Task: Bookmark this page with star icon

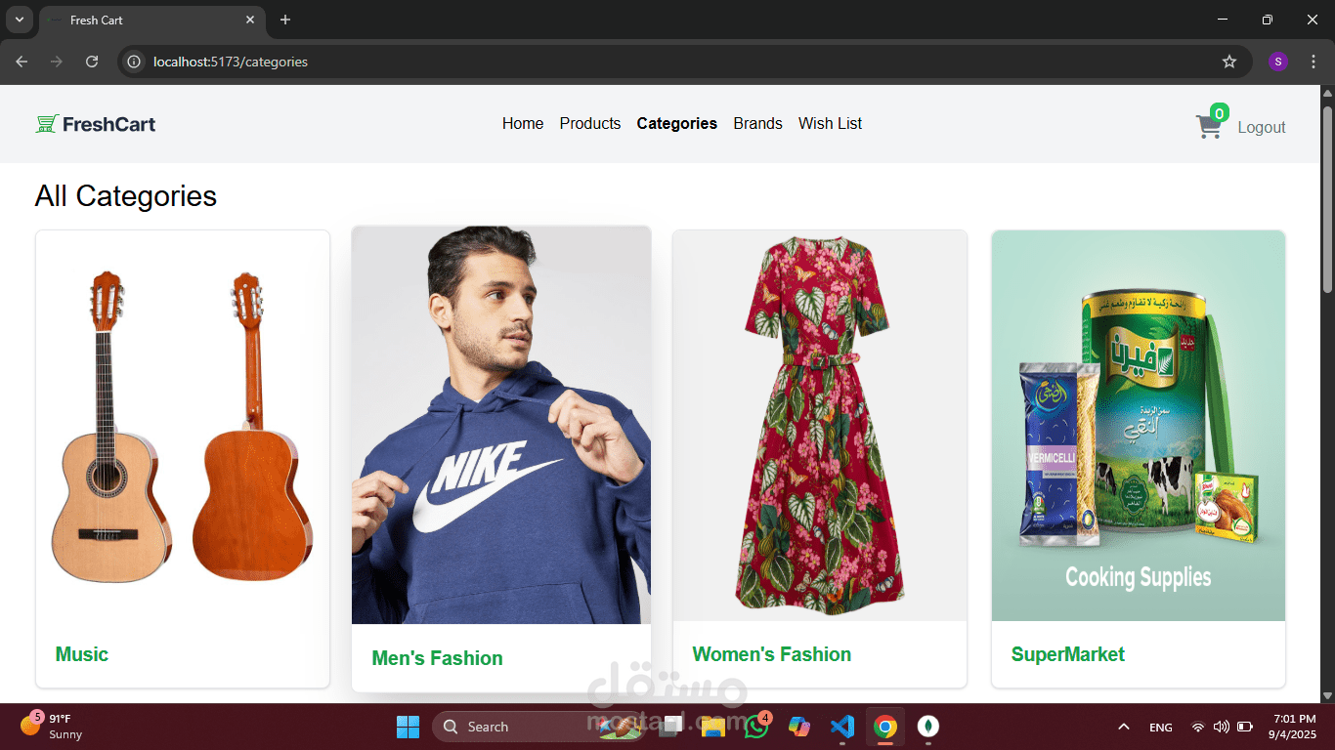Action: [x=1229, y=62]
